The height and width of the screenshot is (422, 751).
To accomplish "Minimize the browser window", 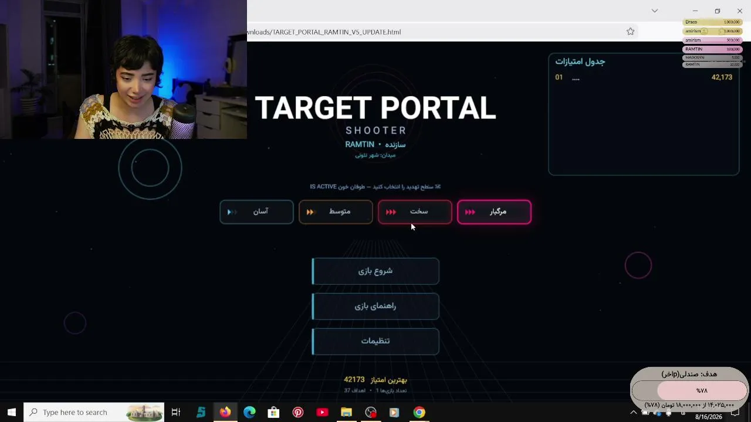I will pyautogui.click(x=695, y=11).
